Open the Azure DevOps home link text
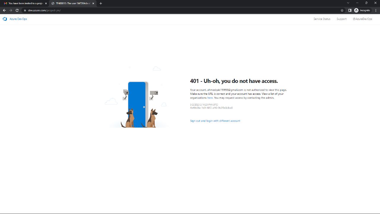The image size is (380, 214). pyautogui.click(x=18, y=19)
